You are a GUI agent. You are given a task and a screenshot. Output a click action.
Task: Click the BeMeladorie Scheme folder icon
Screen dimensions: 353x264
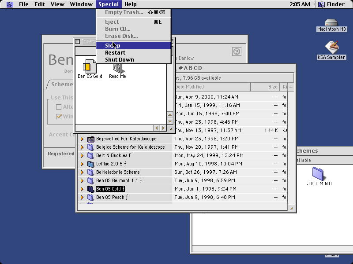point(90,172)
